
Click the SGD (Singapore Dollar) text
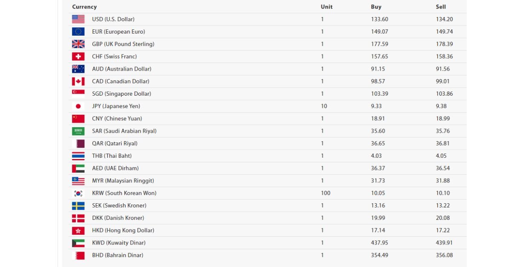[x=121, y=94]
